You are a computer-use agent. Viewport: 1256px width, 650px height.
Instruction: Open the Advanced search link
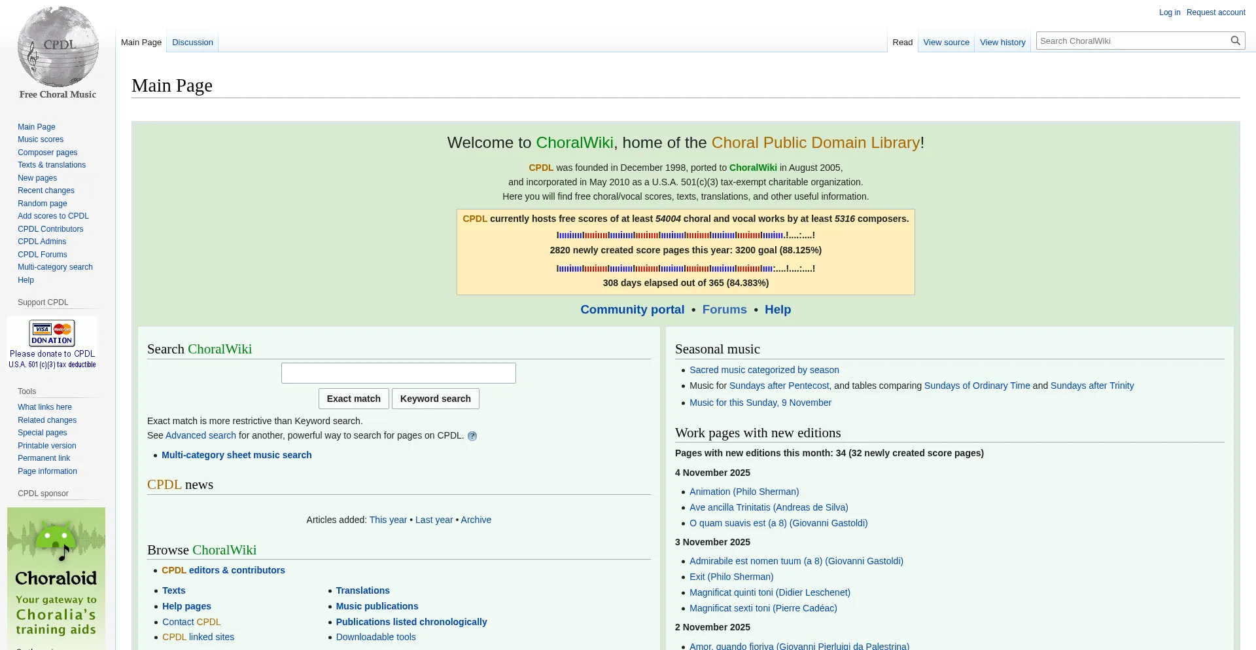point(200,435)
